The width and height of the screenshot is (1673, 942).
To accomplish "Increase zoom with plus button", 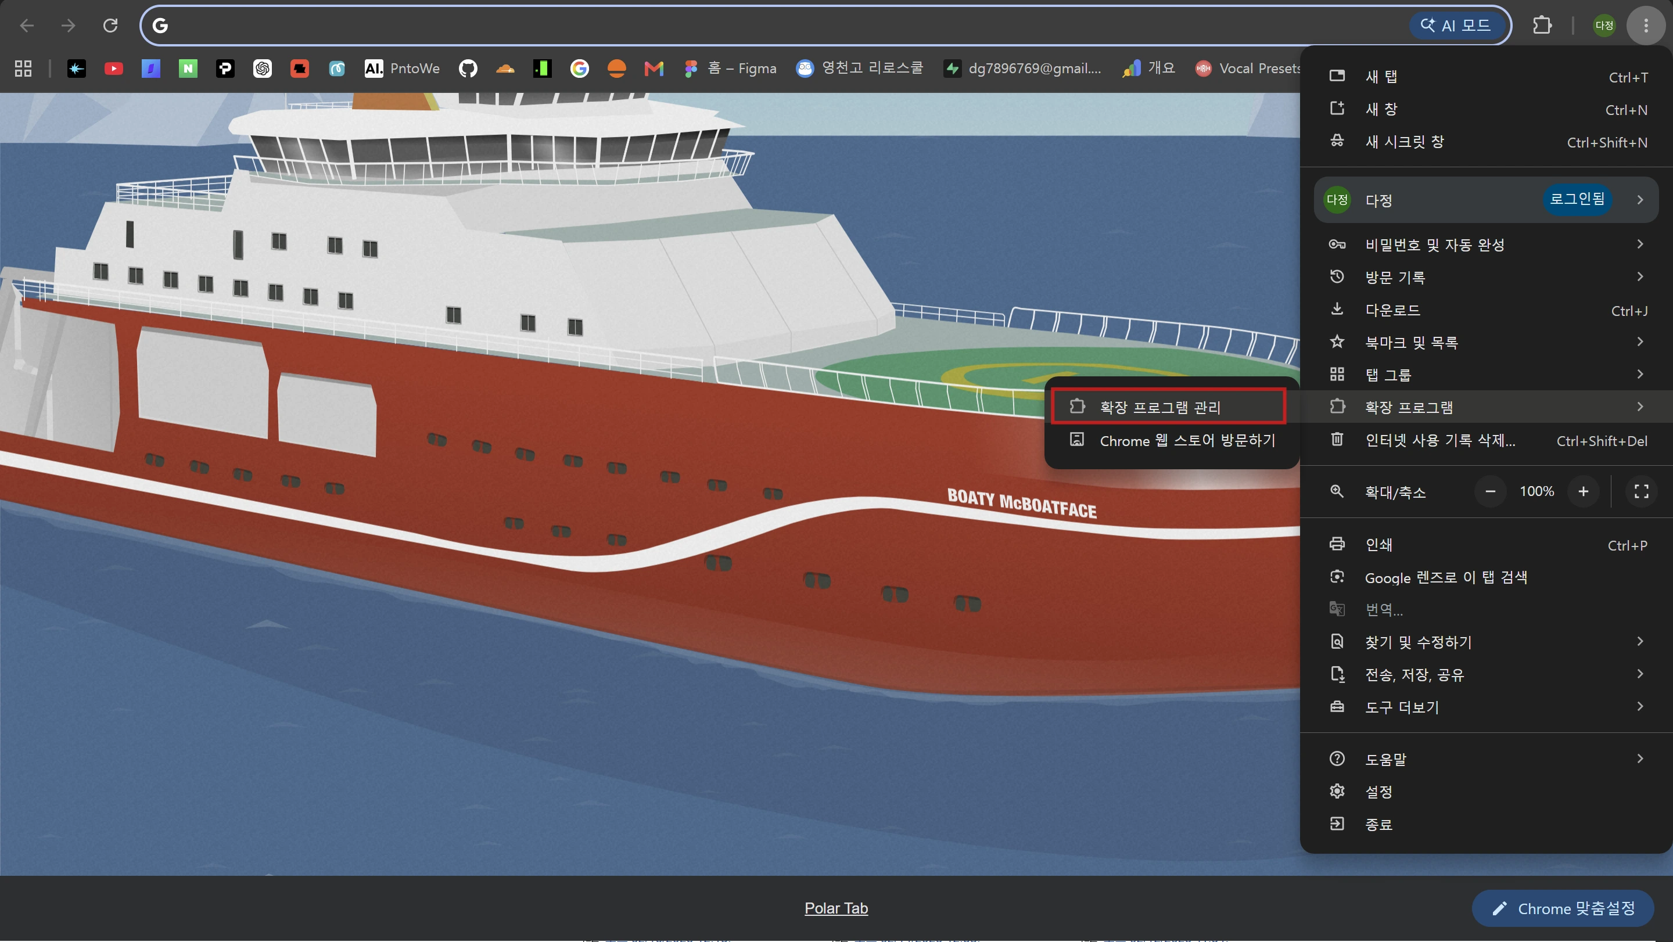I will click(x=1584, y=491).
